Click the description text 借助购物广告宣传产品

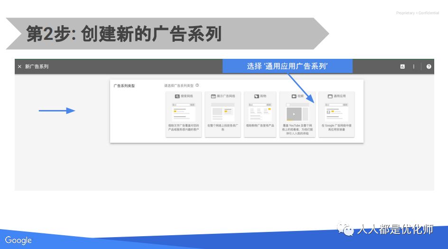[x=260, y=125]
